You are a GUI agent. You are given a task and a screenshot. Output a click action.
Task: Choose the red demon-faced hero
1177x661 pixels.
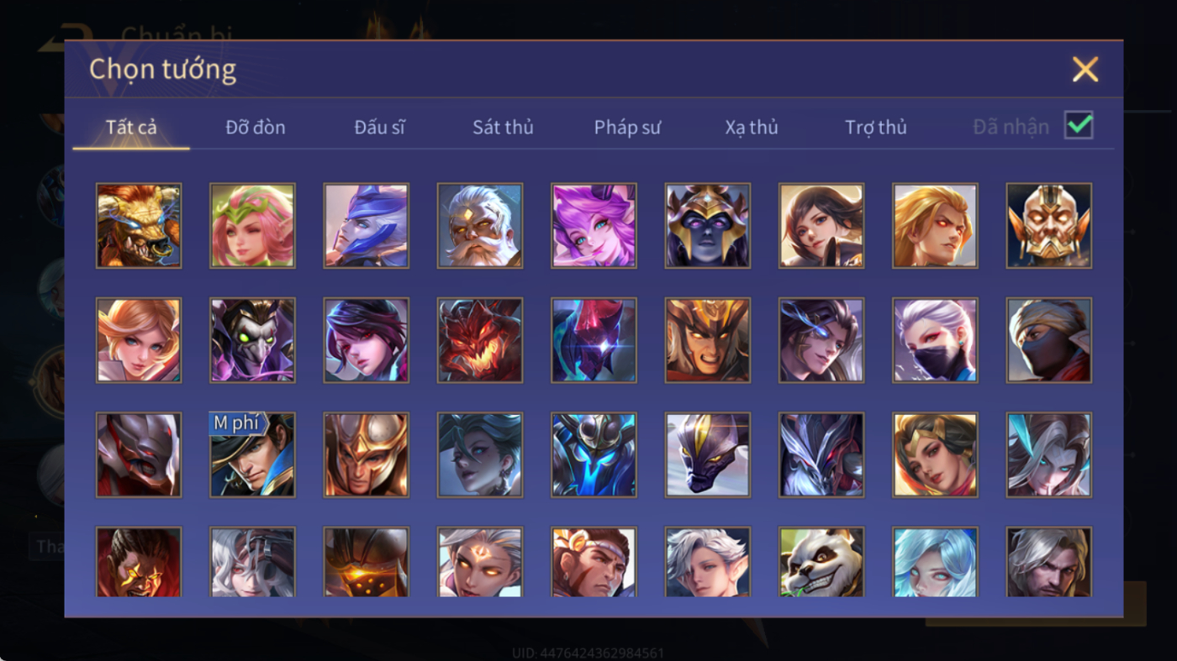[480, 340]
